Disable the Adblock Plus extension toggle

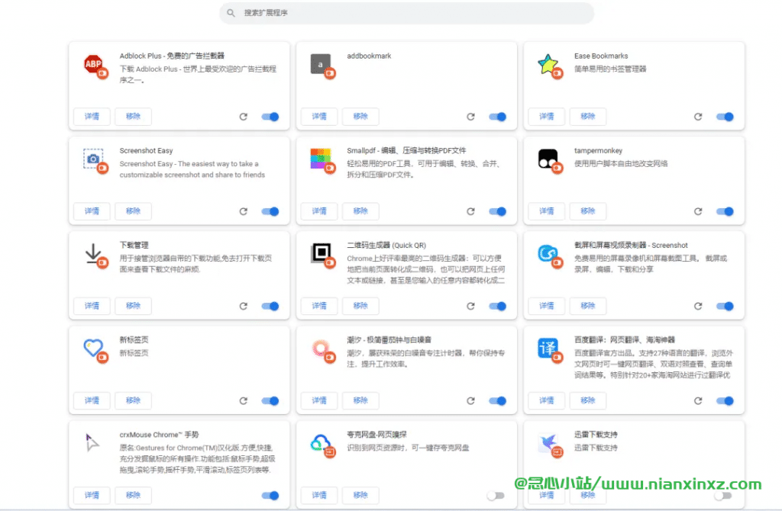(270, 117)
